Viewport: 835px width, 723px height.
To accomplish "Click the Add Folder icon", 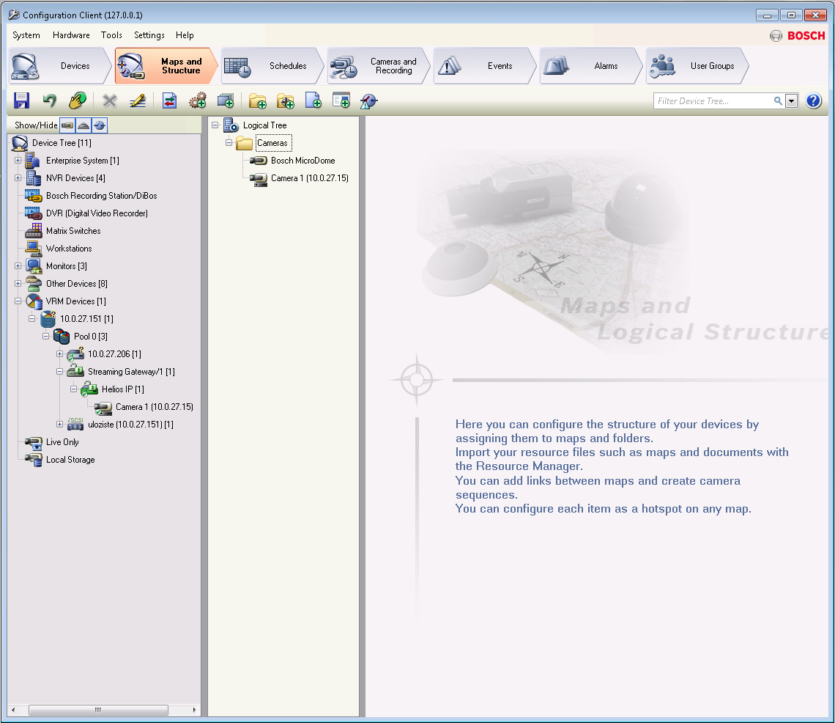I will (257, 101).
